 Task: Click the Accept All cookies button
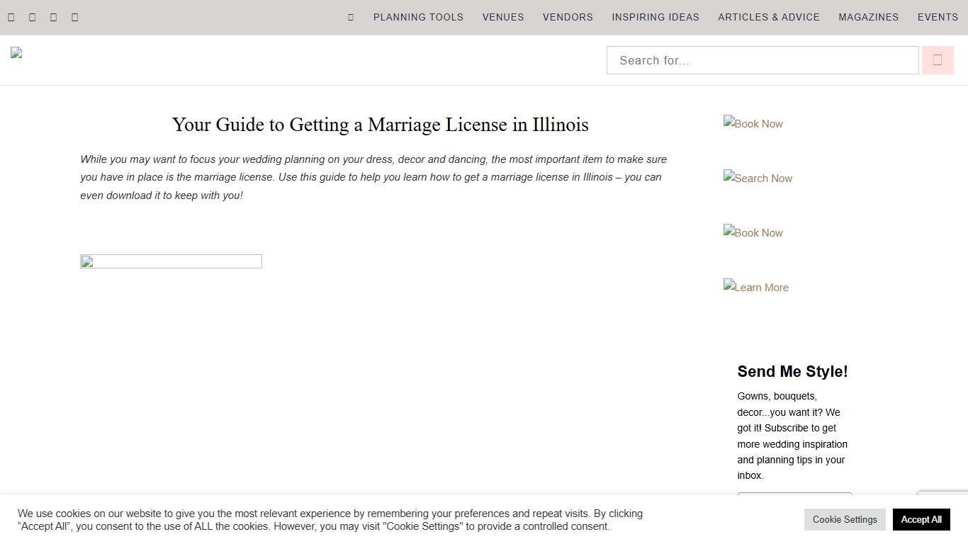pyautogui.click(x=921, y=519)
